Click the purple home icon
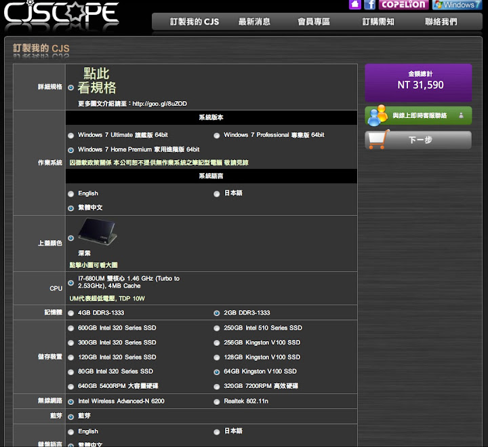488x447 pixels. pyautogui.click(x=355, y=5)
